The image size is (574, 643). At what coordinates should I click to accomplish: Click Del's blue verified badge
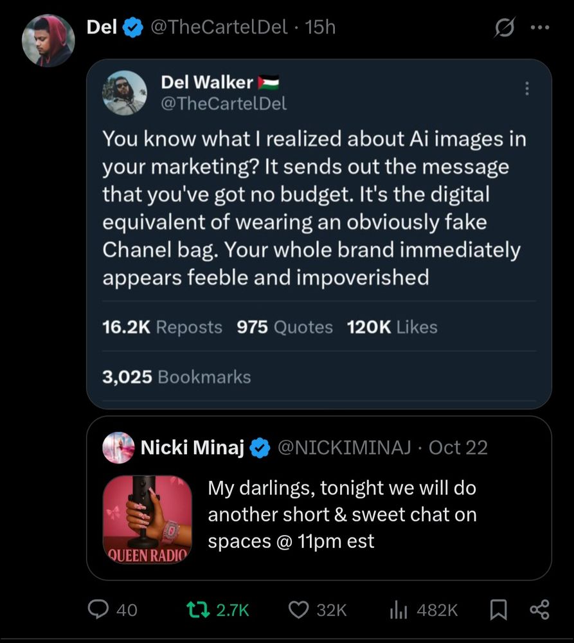tap(132, 28)
